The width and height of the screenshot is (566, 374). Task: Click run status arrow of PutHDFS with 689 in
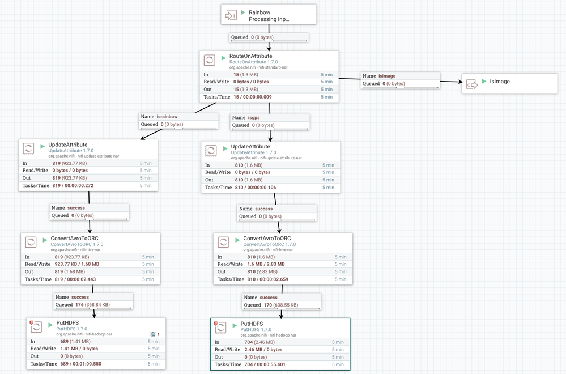pyautogui.click(x=50, y=325)
